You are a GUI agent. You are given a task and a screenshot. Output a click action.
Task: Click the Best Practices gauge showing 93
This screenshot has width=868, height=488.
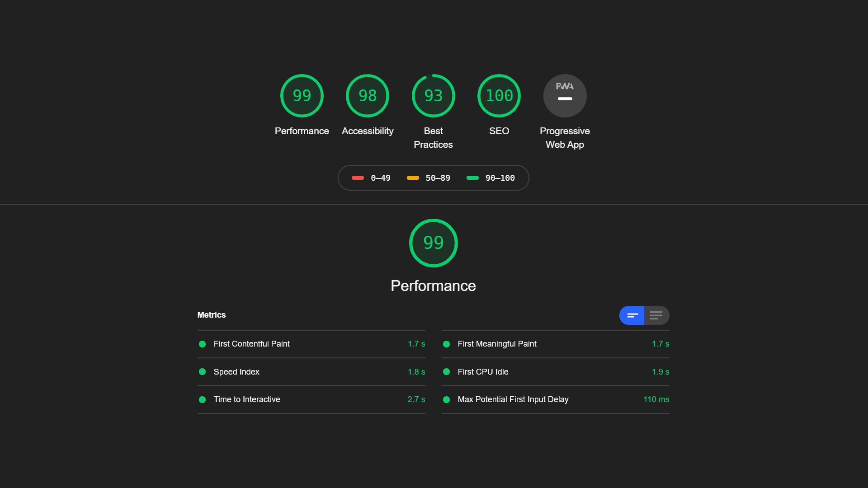(433, 96)
